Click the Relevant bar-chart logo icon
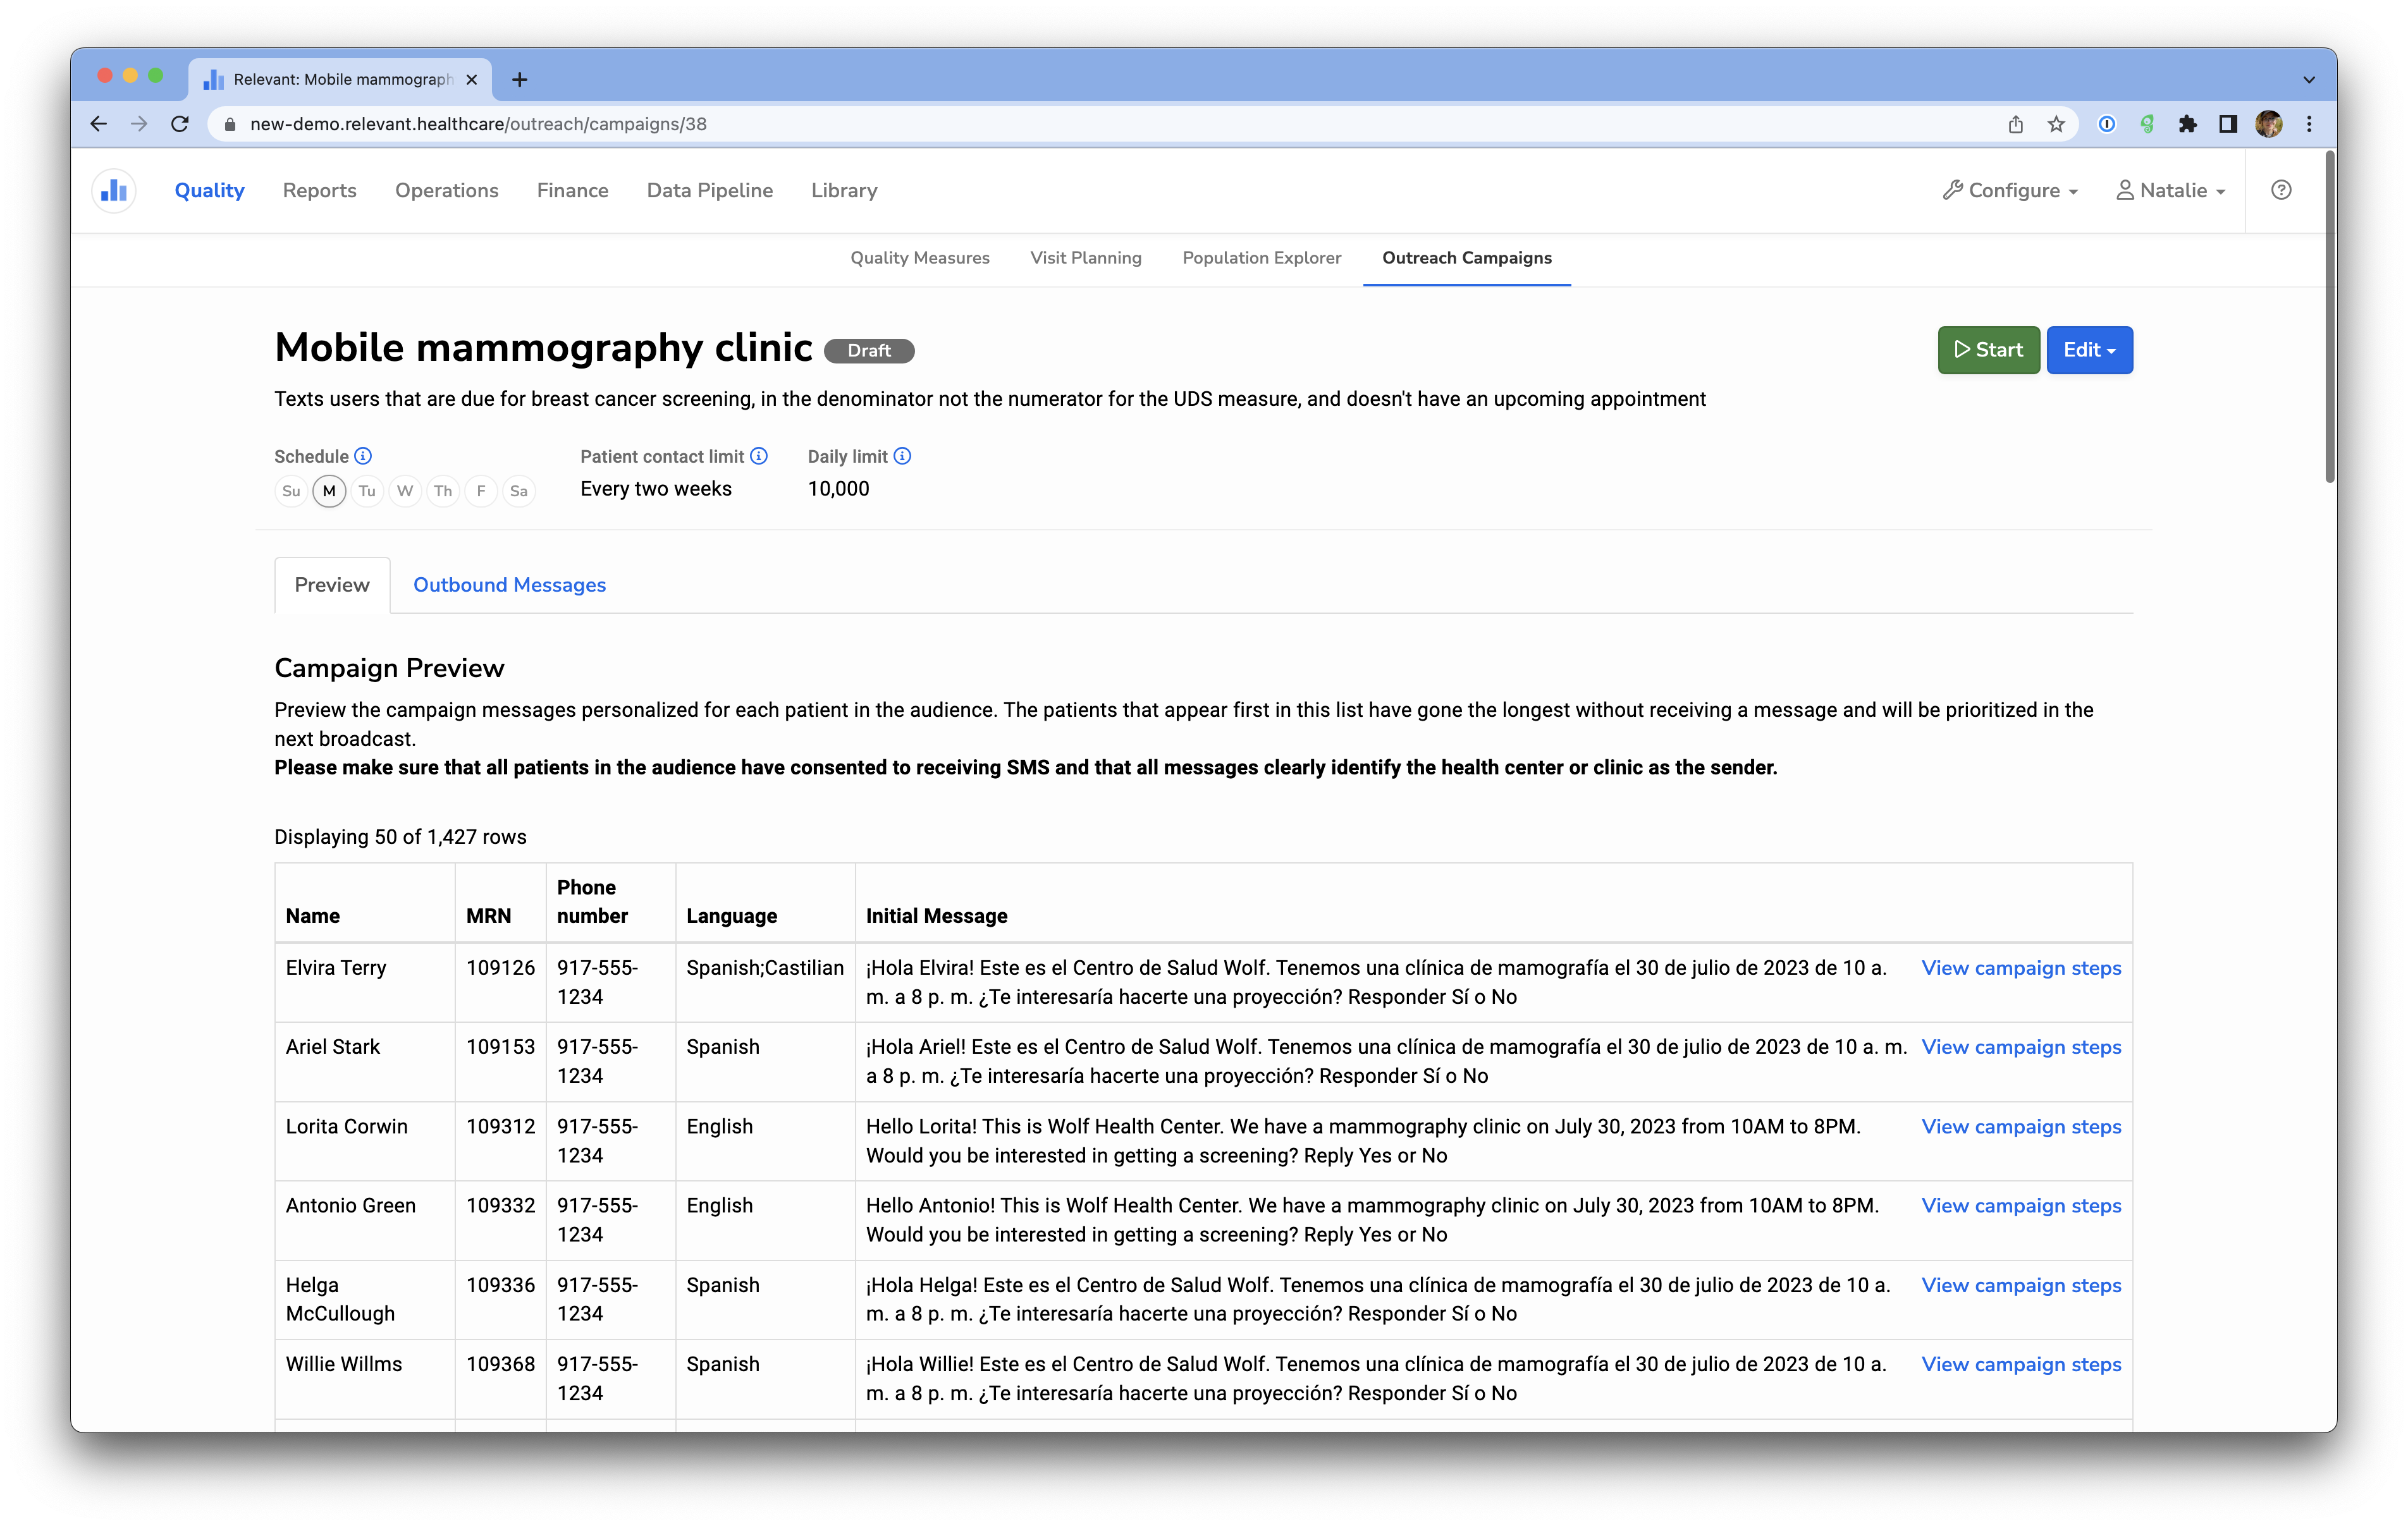Screen dimensions: 2408x1526 pyautogui.click(x=114, y=190)
